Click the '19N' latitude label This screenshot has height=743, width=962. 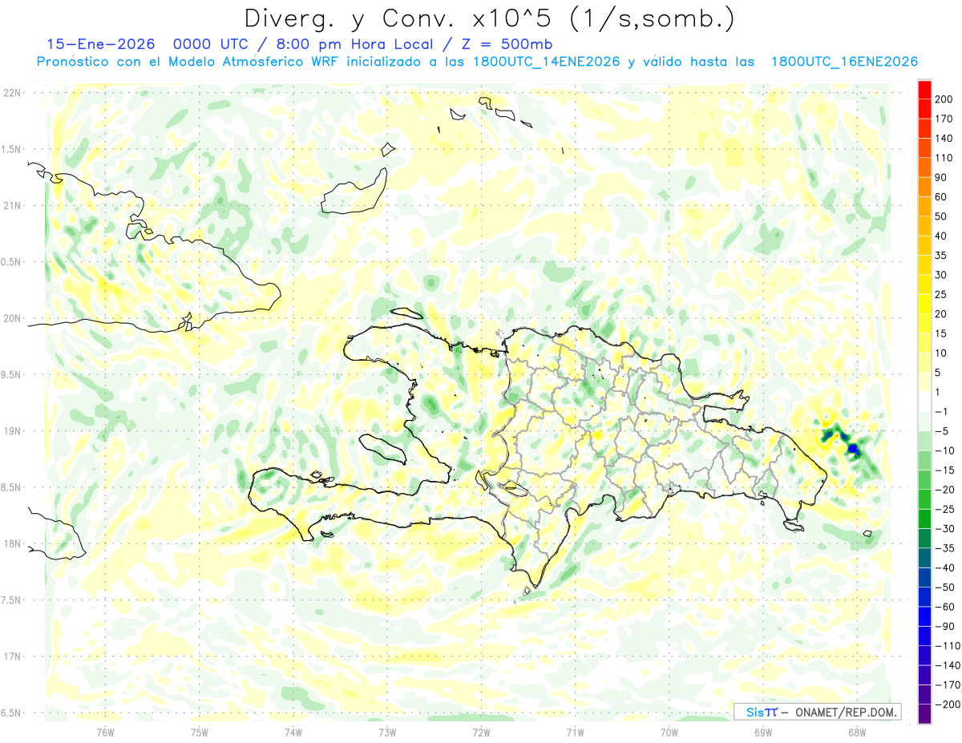click(x=12, y=431)
